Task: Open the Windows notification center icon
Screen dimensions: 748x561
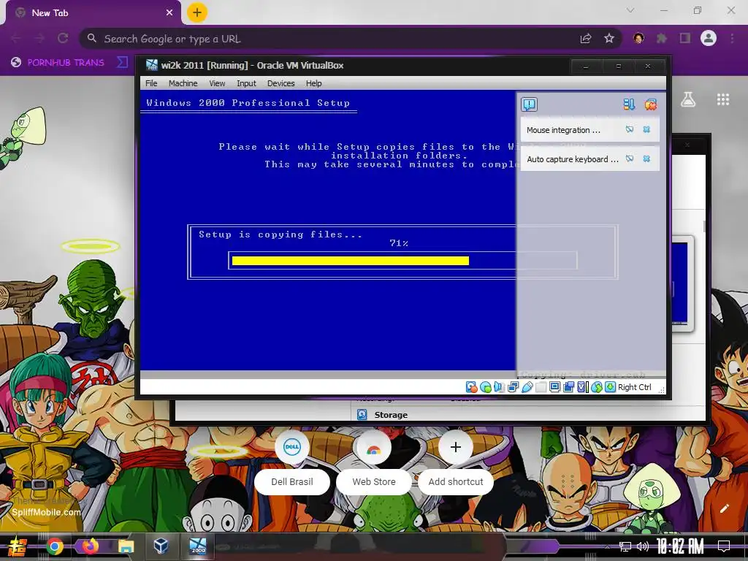Action: coord(724,546)
